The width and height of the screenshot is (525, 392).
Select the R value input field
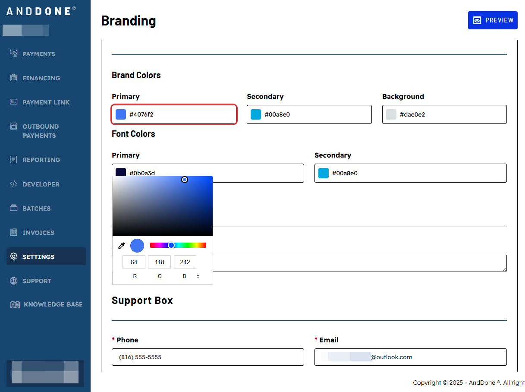tap(134, 262)
